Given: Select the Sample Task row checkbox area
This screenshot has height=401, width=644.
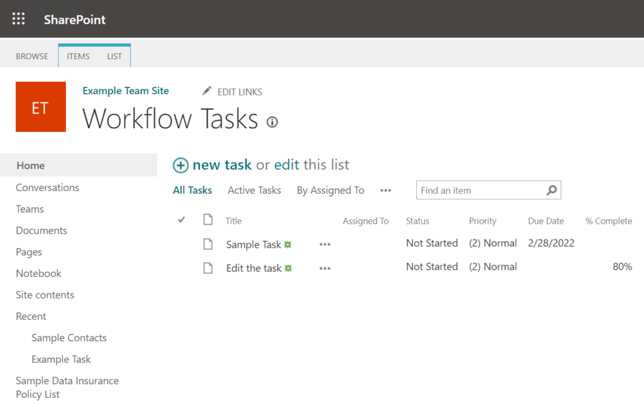Looking at the screenshot, I should [x=181, y=243].
